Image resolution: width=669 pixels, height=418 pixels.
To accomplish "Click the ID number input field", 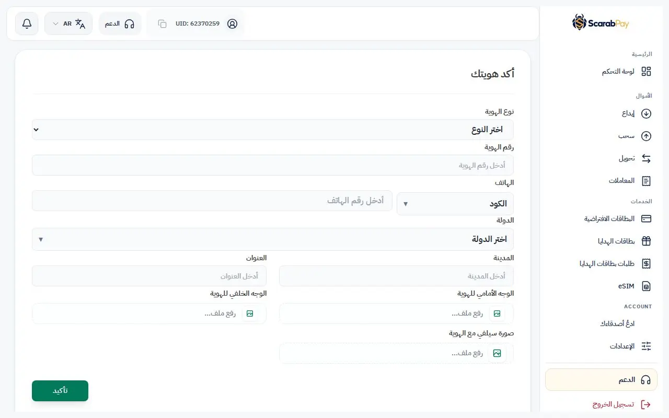I will pyautogui.click(x=273, y=165).
